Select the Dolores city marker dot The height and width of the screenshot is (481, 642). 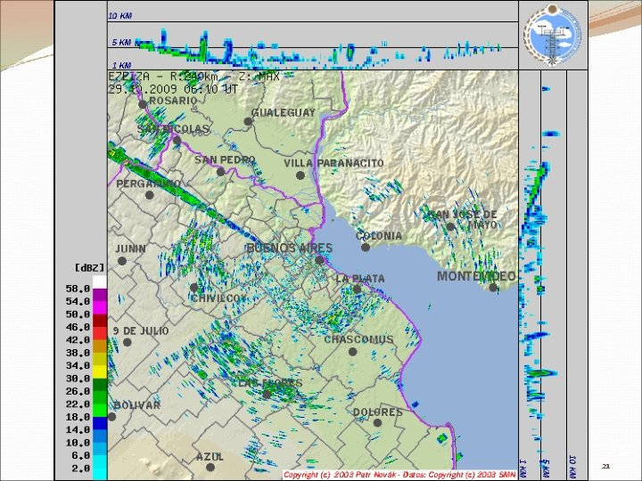pyautogui.click(x=377, y=422)
